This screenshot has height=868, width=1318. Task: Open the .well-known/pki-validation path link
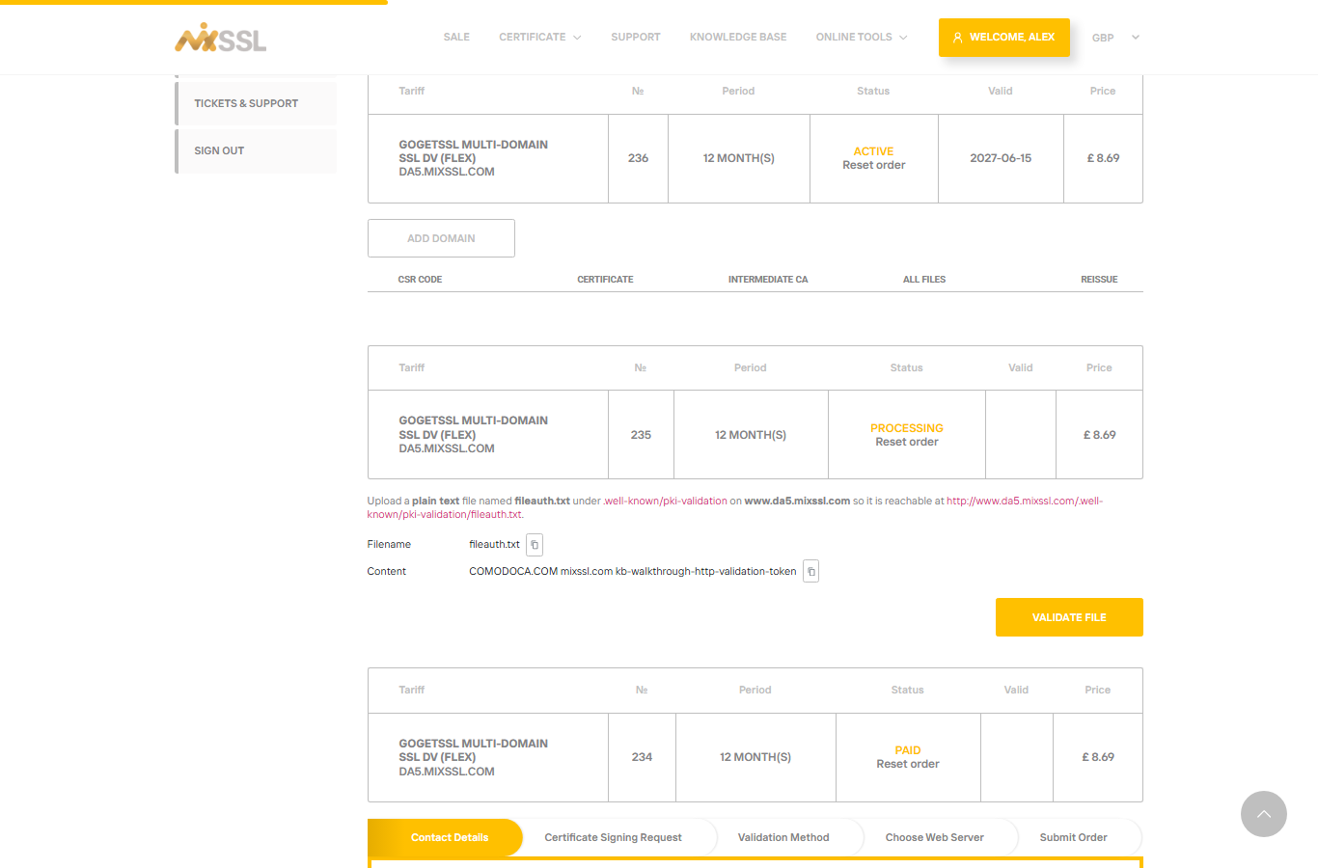tap(665, 502)
